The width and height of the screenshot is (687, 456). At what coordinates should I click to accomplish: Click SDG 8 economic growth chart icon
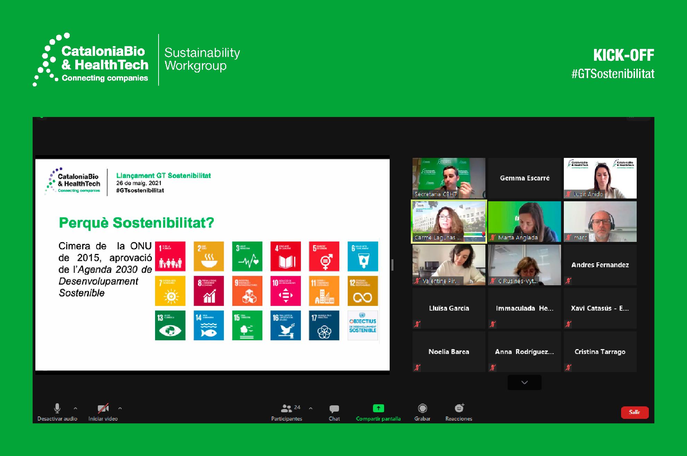(x=209, y=291)
